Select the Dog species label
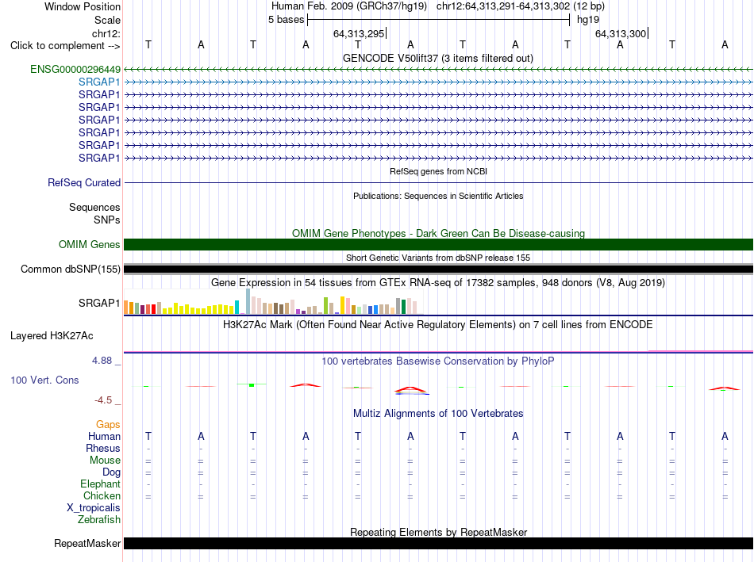 click(x=111, y=472)
